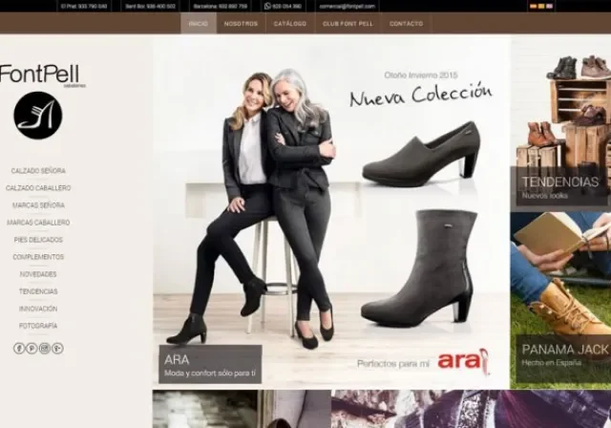
Task: Click the FontPell logo text
Action: click(40, 74)
